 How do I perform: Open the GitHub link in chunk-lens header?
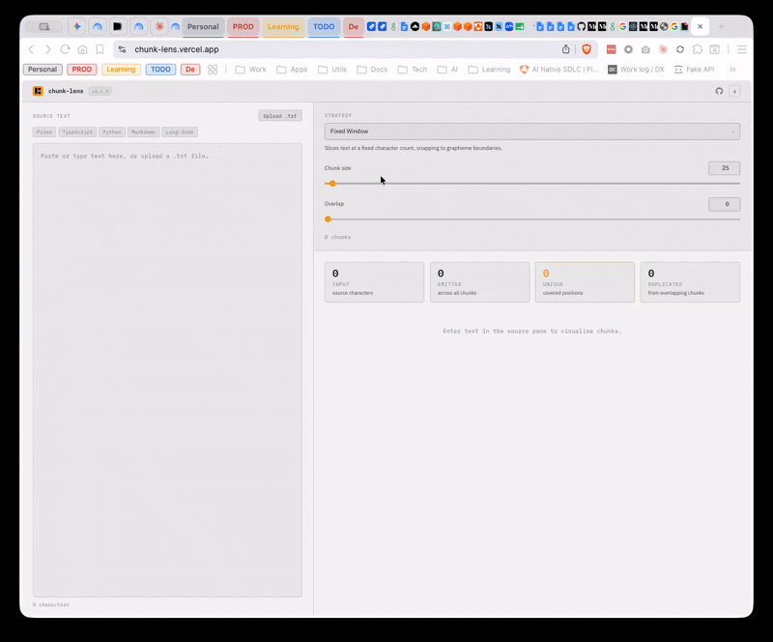click(719, 91)
